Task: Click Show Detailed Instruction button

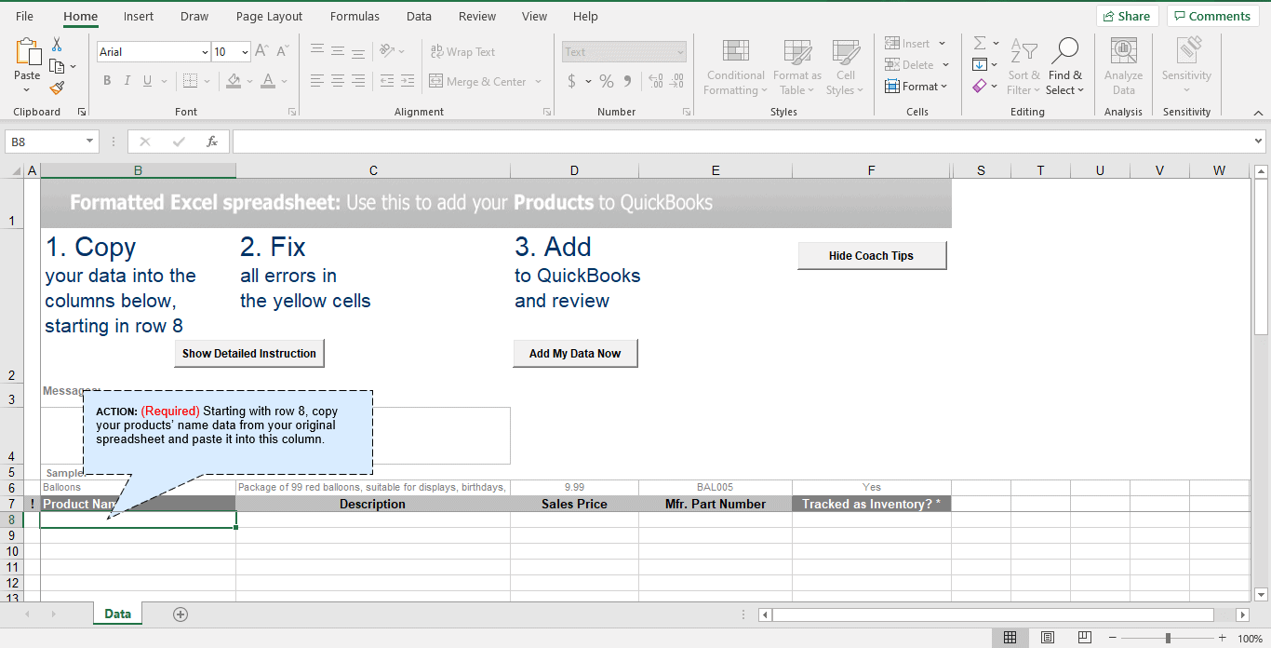Action: coord(249,354)
